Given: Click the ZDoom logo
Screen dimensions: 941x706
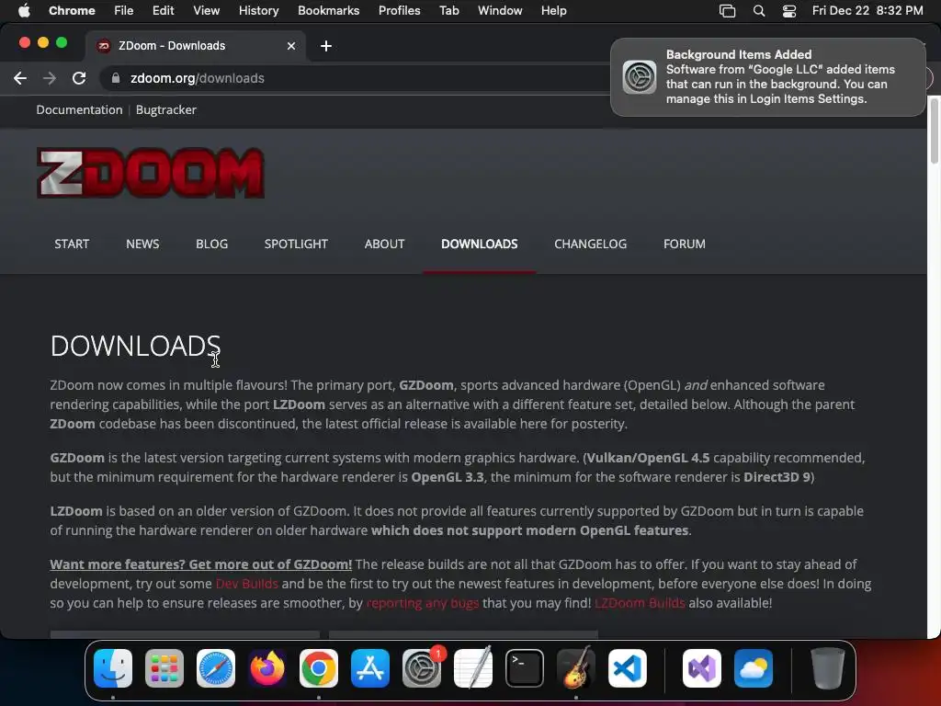Looking at the screenshot, I should pos(150,173).
